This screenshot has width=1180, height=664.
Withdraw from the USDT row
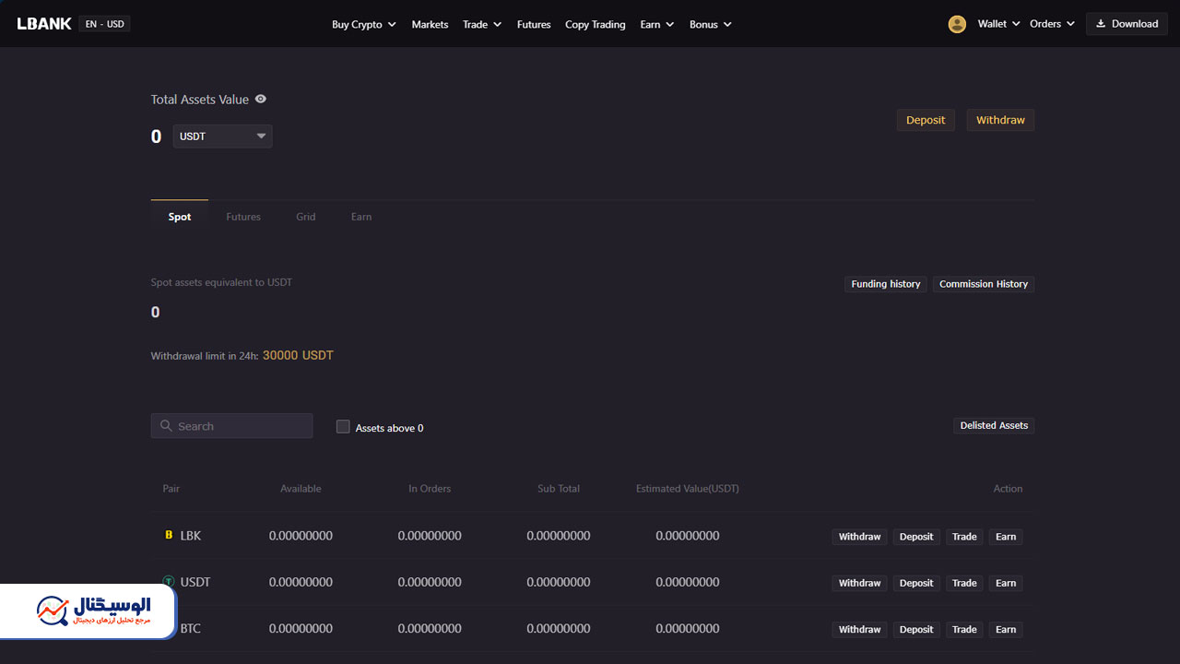859,583
